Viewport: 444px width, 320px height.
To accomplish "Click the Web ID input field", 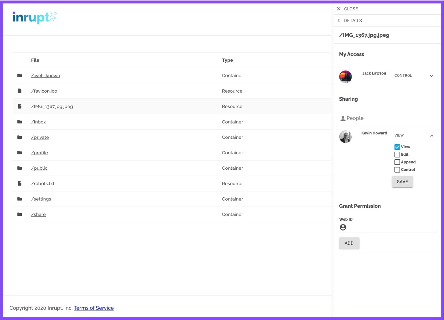I will coord(392,227).
